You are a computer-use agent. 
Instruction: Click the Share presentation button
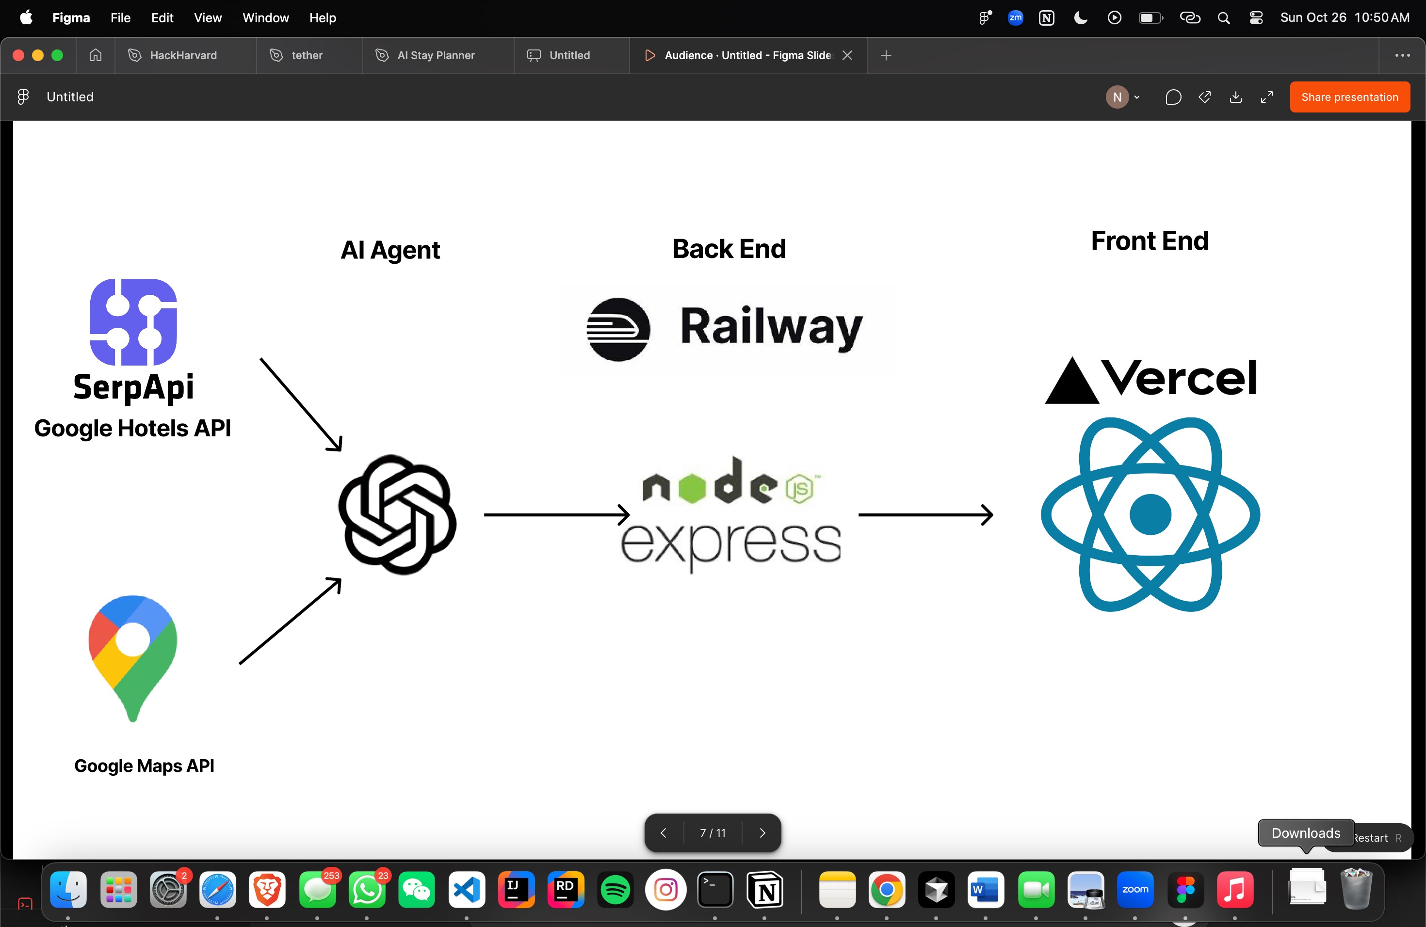[x=1349, y=97]
